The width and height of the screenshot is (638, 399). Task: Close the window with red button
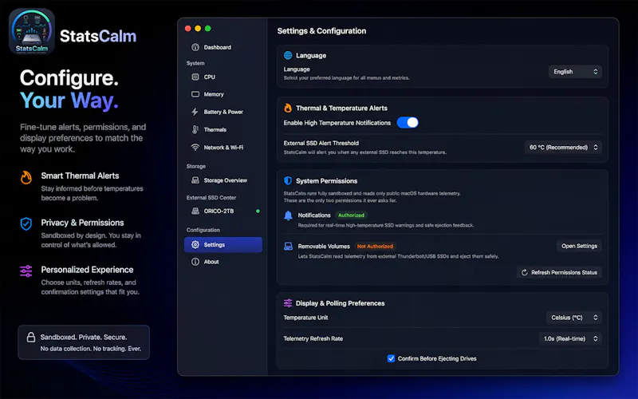coord(188,28)
